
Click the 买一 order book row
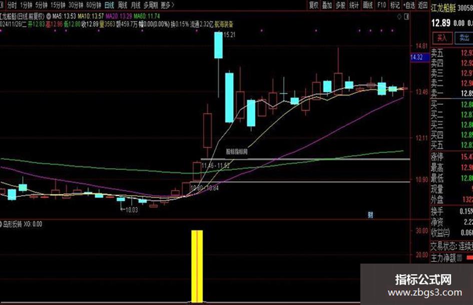tap(451, 105)
